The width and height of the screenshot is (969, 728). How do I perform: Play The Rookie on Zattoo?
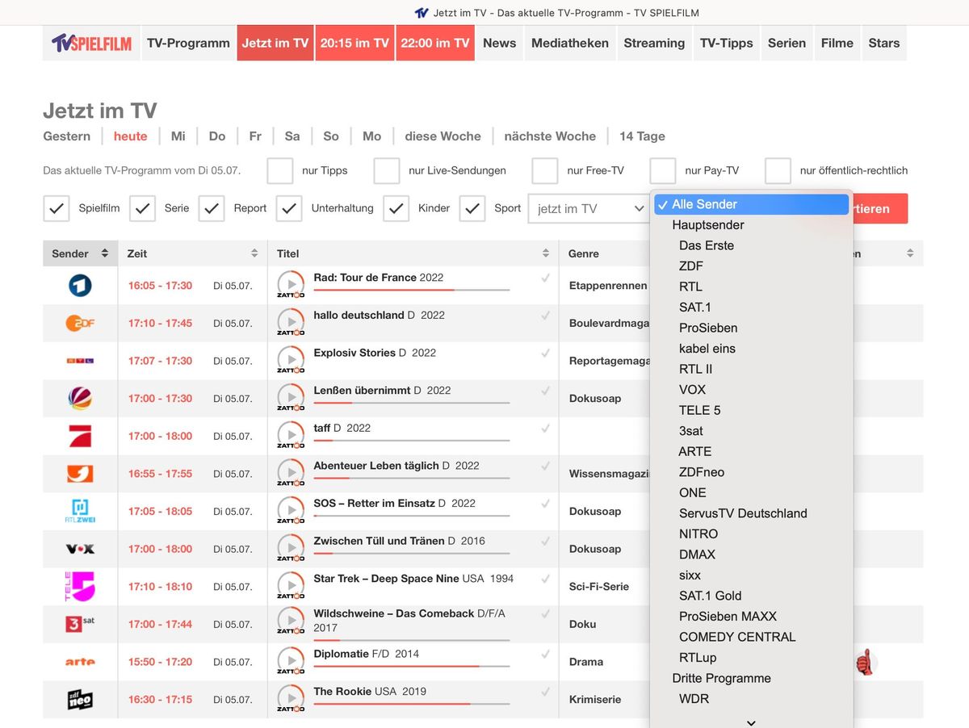tap(291, 700)
